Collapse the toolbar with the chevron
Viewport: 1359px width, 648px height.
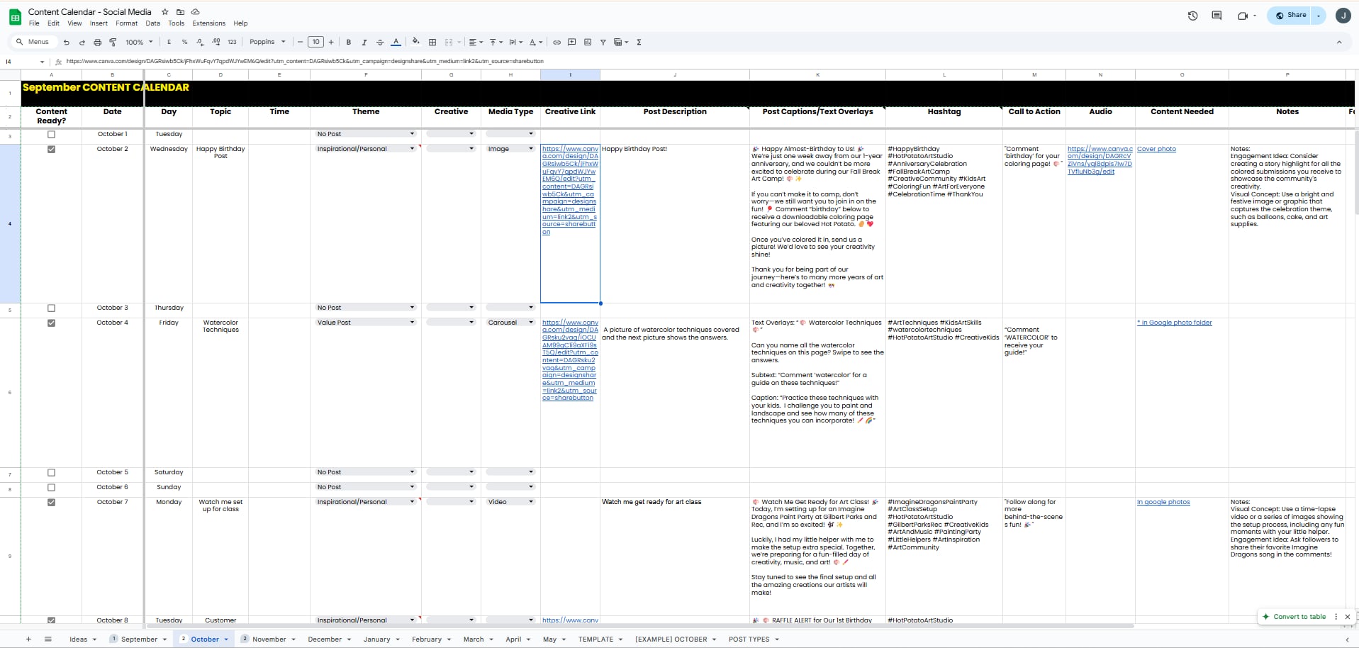tap(1339, 43)
